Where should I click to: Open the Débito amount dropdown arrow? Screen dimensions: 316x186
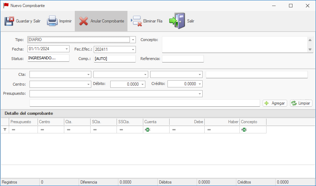[x=143, y=84]
